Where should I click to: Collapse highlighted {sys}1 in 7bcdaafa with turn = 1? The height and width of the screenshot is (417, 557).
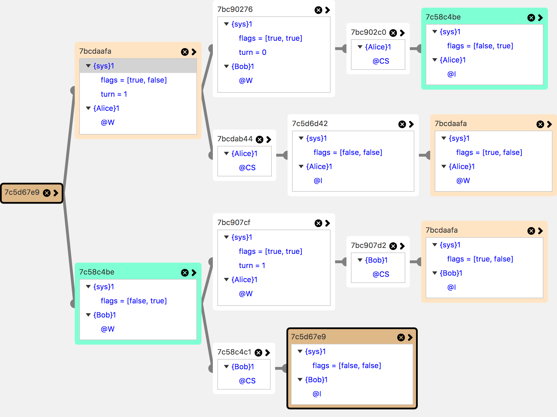(x=88, y=66)
